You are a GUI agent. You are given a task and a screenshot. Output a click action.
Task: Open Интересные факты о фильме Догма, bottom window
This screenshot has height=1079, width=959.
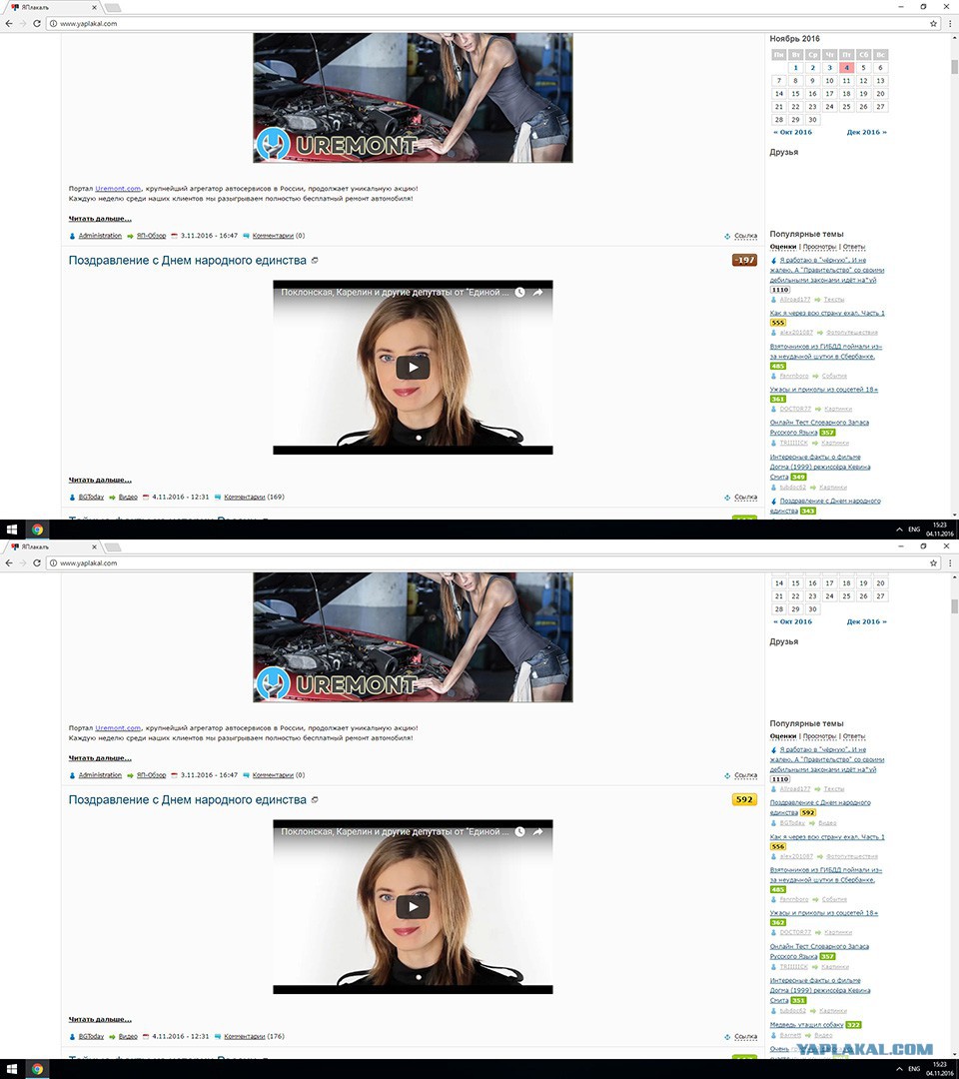coord(820,990)
